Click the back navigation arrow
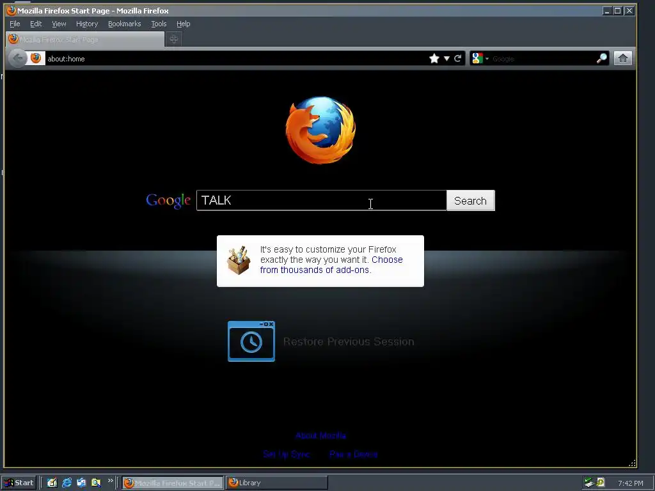The width and height of the screenshot is (655, 491). [x=18, y=58]
